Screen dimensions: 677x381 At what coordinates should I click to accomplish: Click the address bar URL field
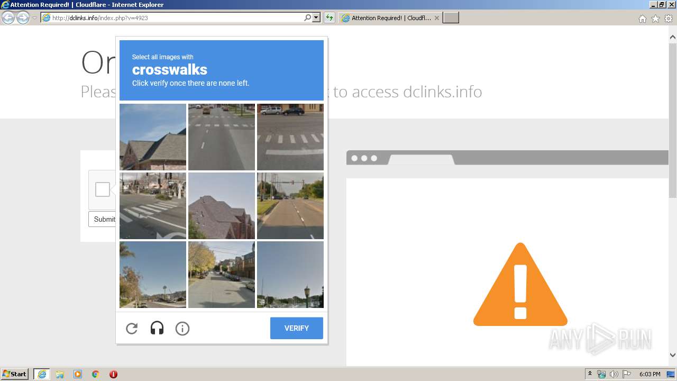[x=177, y=18]
